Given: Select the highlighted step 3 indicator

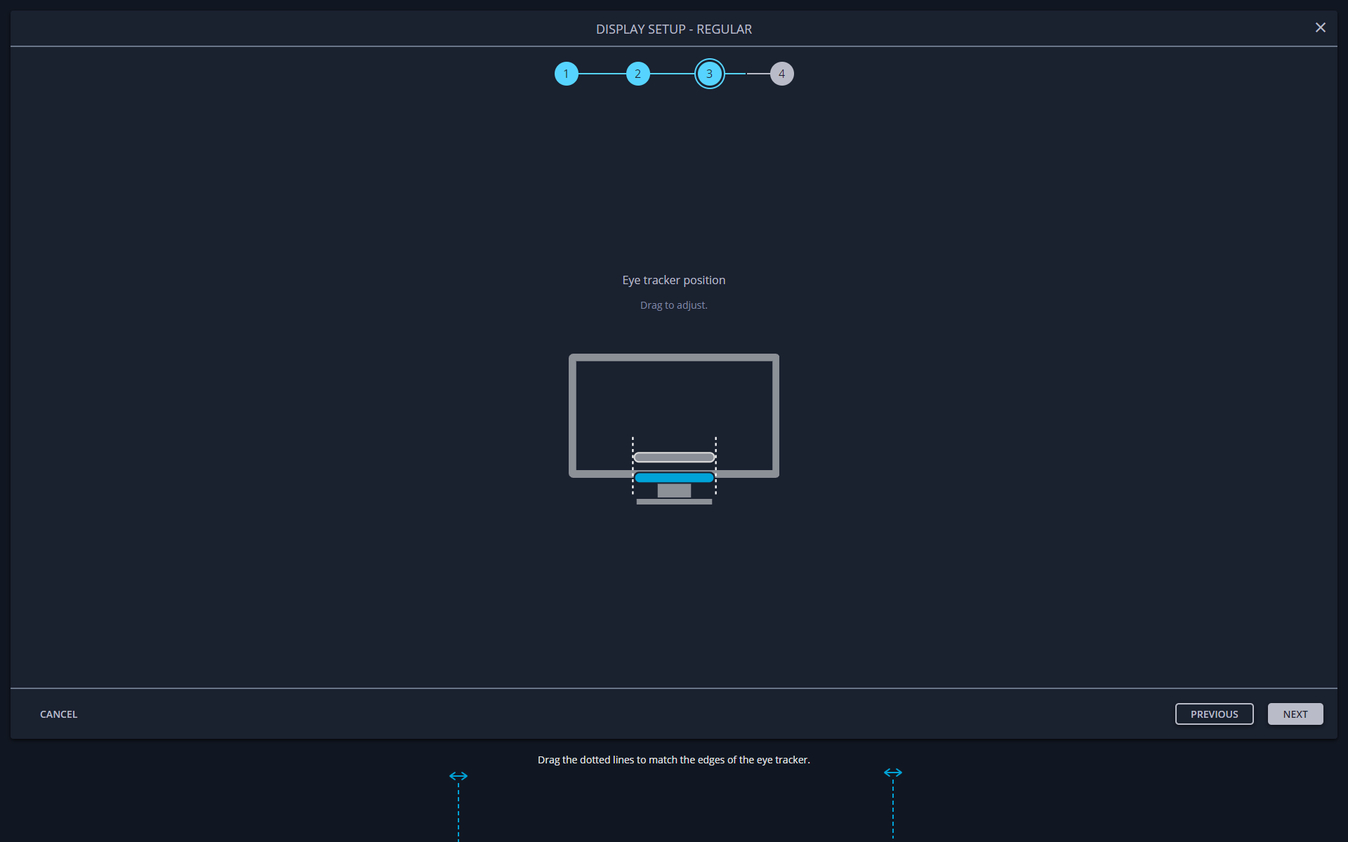Looking at the screenshot, I should pos(709,73).
